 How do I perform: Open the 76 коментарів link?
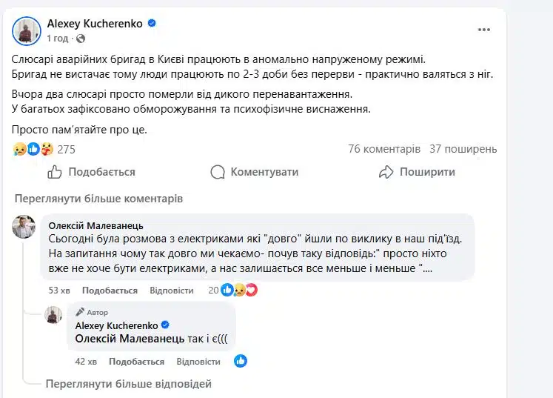[383, 149]
